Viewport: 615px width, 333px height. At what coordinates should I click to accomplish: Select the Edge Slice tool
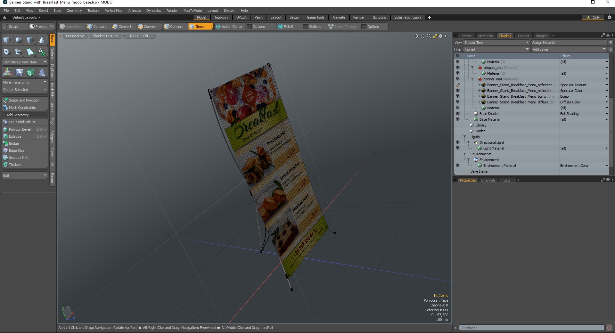pyautogui.click(x=25, y=150)
